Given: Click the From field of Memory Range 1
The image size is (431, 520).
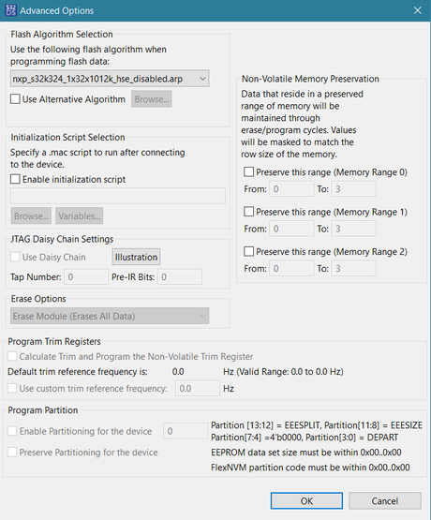Looking at the screenshot, I should 291,229.
